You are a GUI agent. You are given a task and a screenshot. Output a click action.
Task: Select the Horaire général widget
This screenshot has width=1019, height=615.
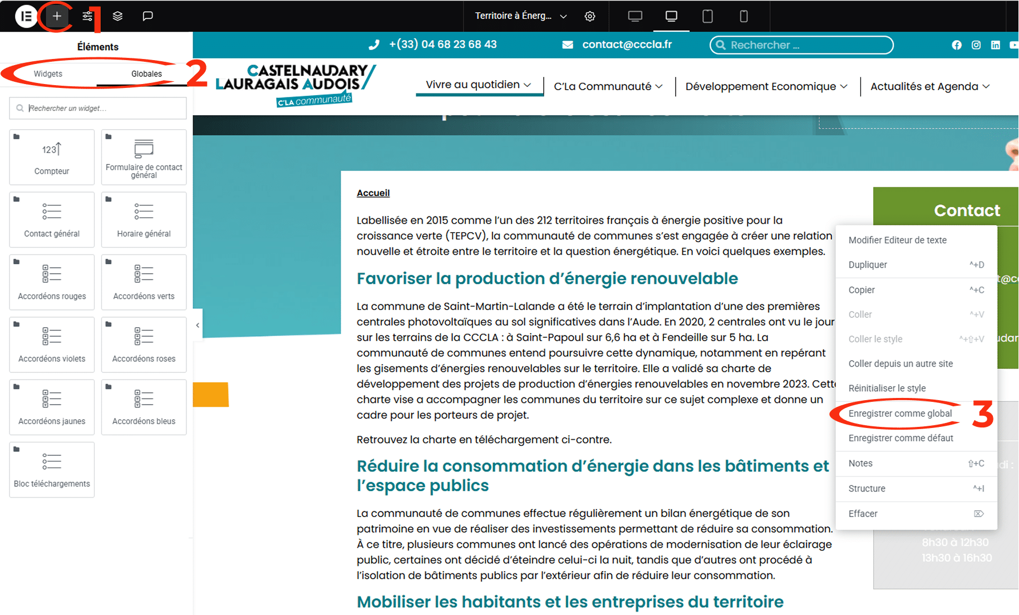pos(144,219)
